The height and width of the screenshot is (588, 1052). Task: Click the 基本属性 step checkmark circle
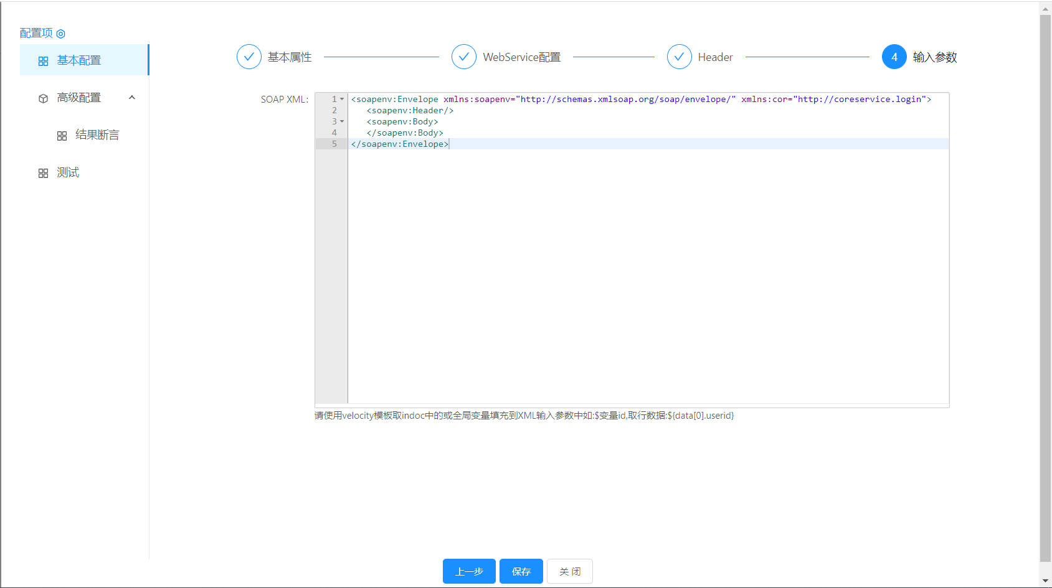[249, 57]
